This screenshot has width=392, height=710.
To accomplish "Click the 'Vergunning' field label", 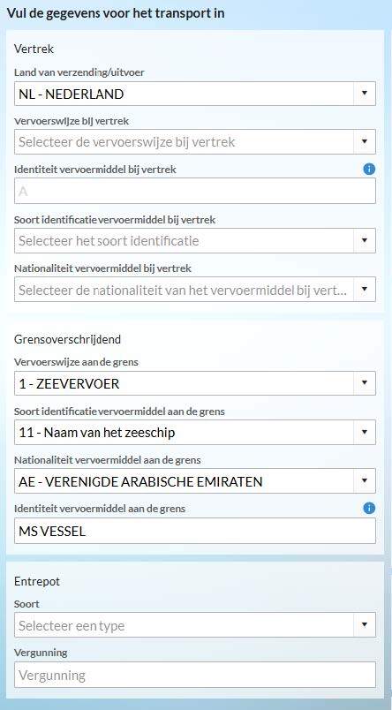I will click(x=41, y=653).
